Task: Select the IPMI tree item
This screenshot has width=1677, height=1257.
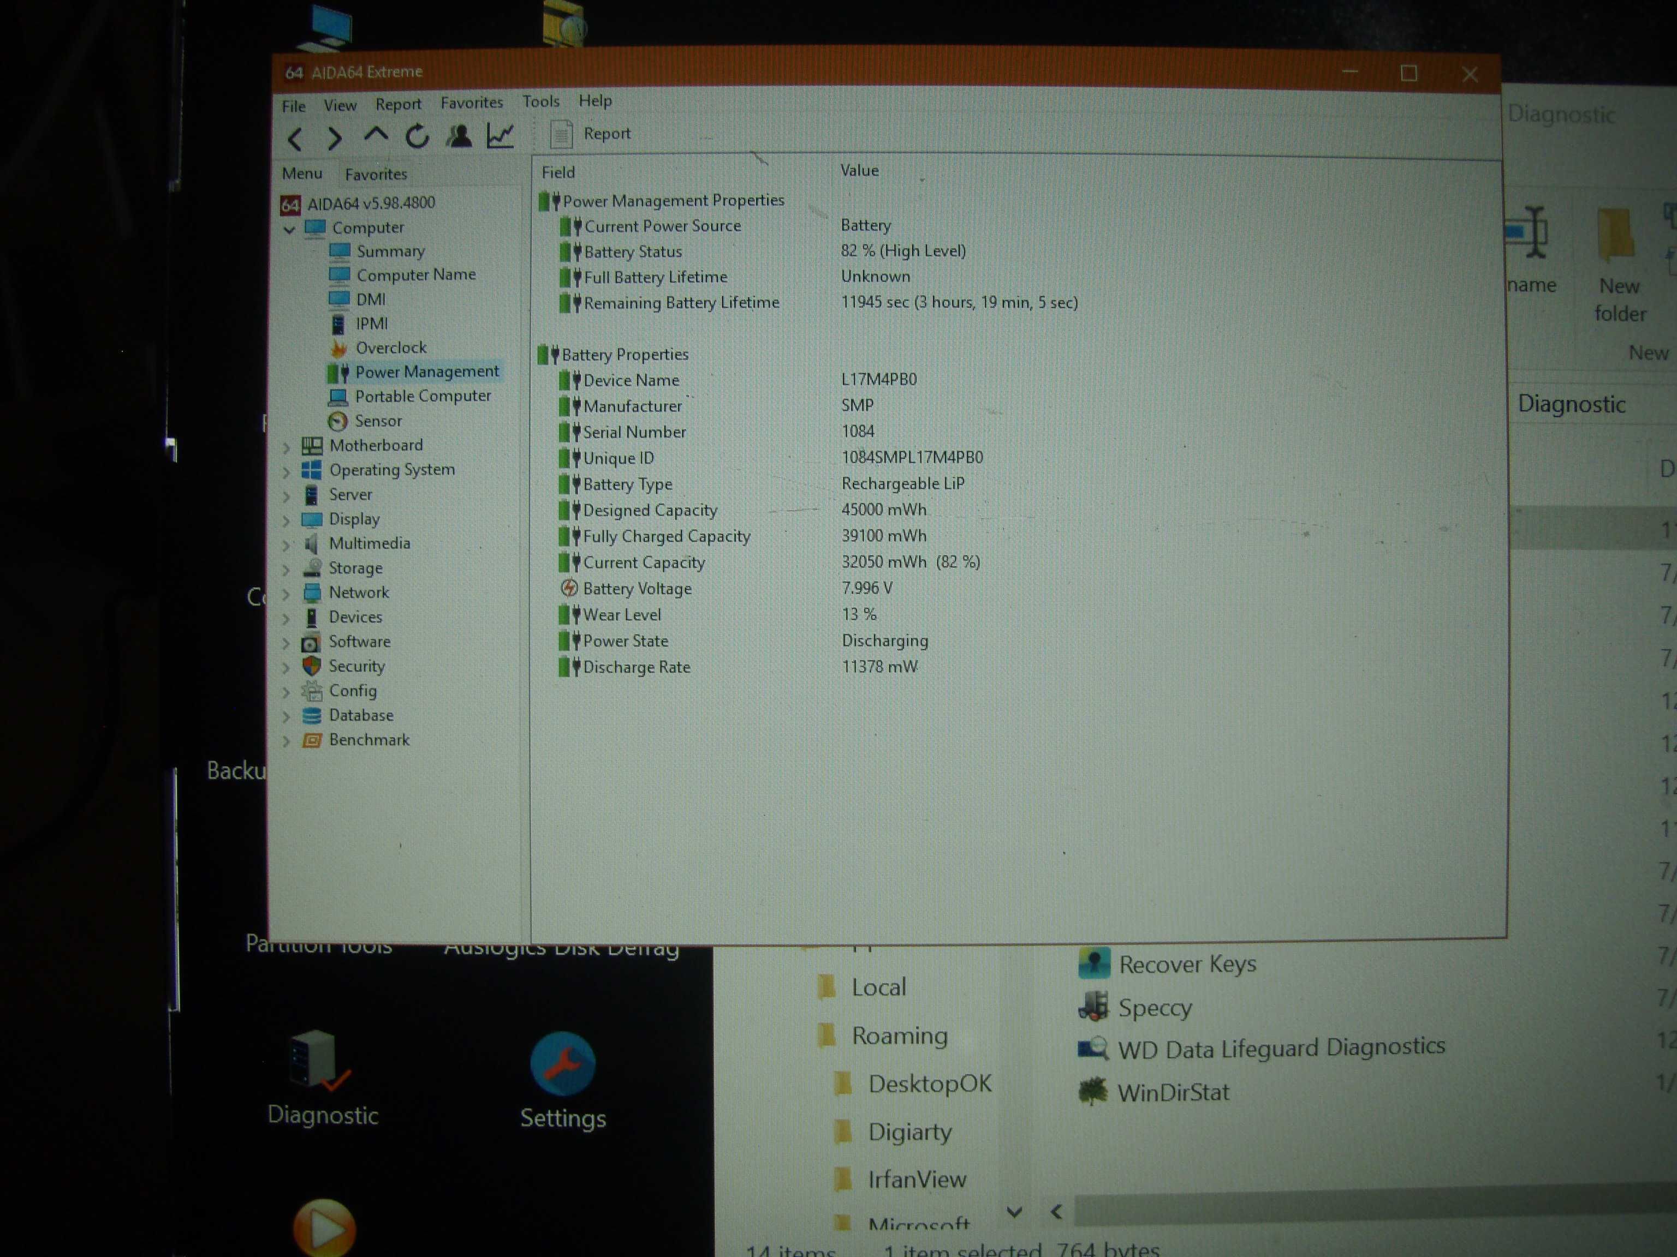Action: click(x=358, y=324)
